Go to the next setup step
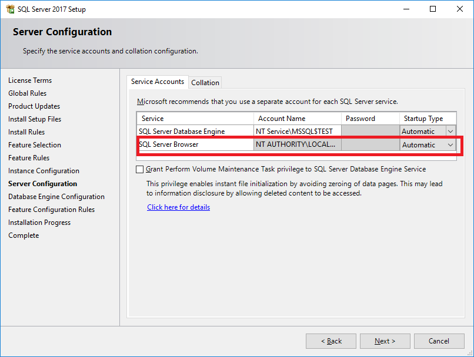 coord(385,341)
